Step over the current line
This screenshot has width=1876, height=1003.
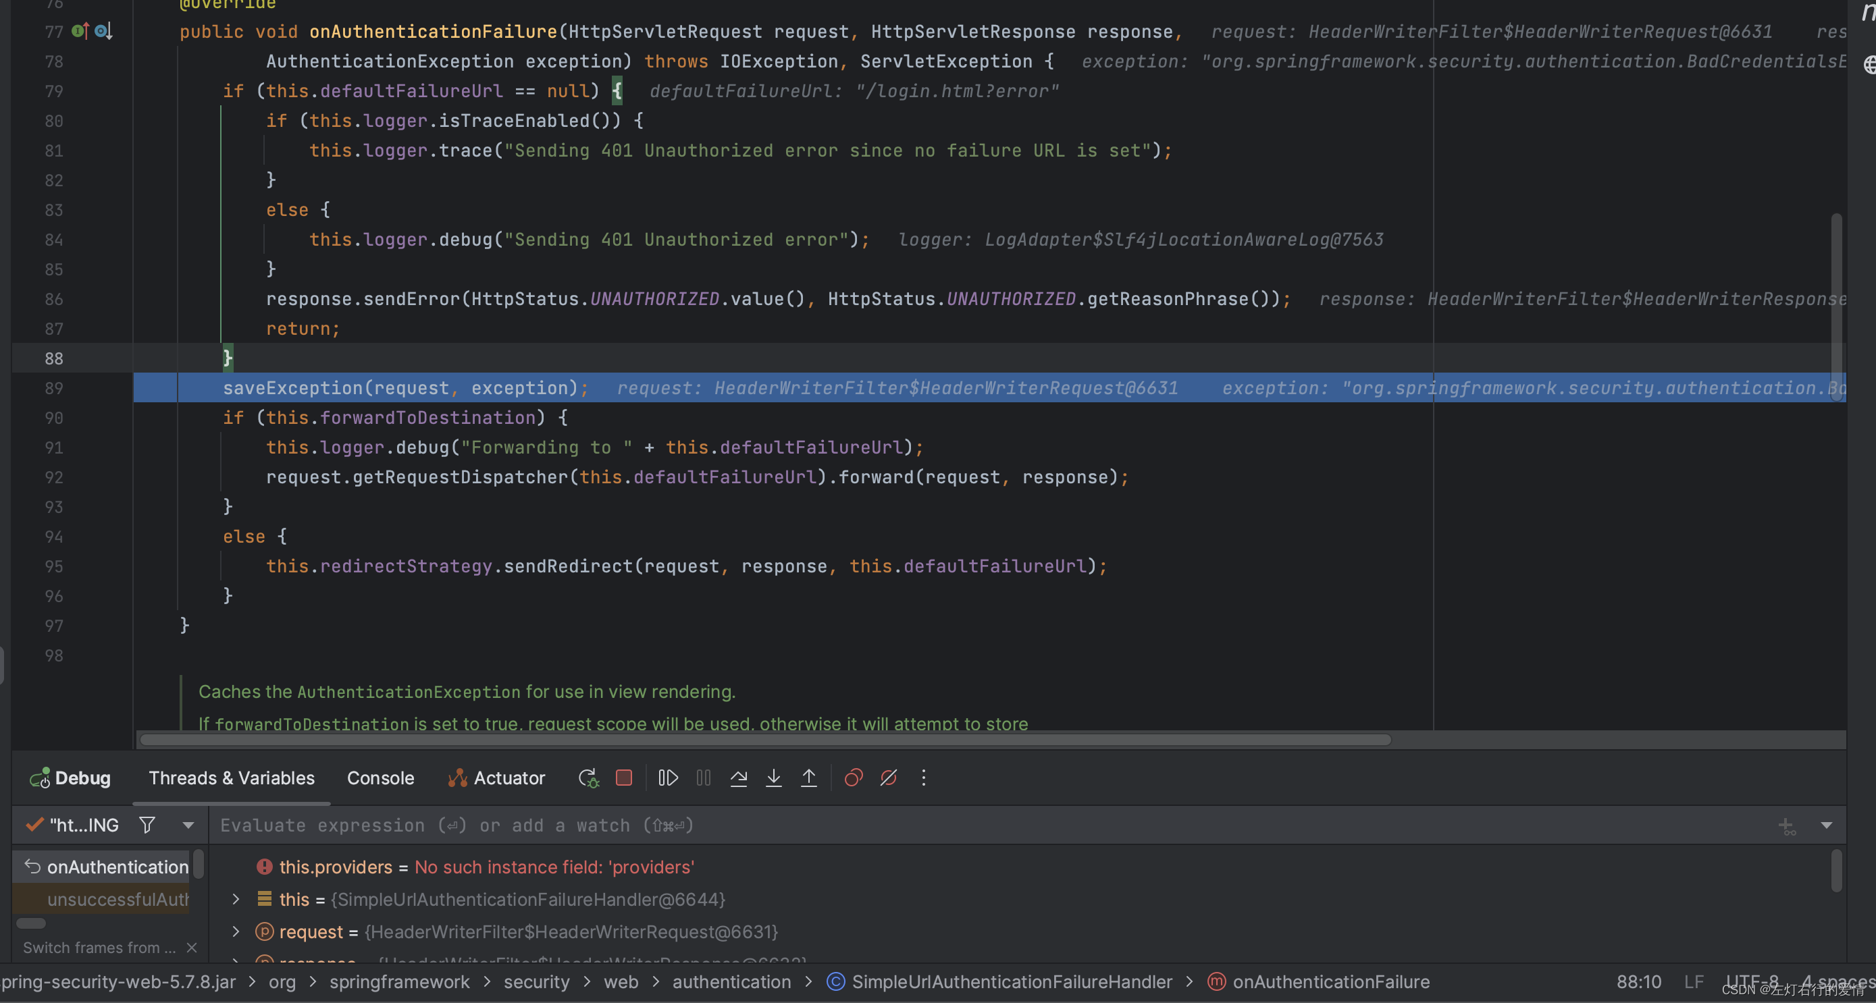(x=739, y=778)
